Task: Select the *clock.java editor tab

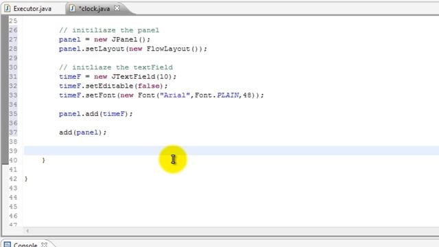Action: (x=94, y=9)
